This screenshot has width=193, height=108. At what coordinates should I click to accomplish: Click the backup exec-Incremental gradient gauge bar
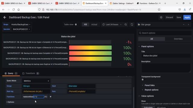[x=90, y=59]
